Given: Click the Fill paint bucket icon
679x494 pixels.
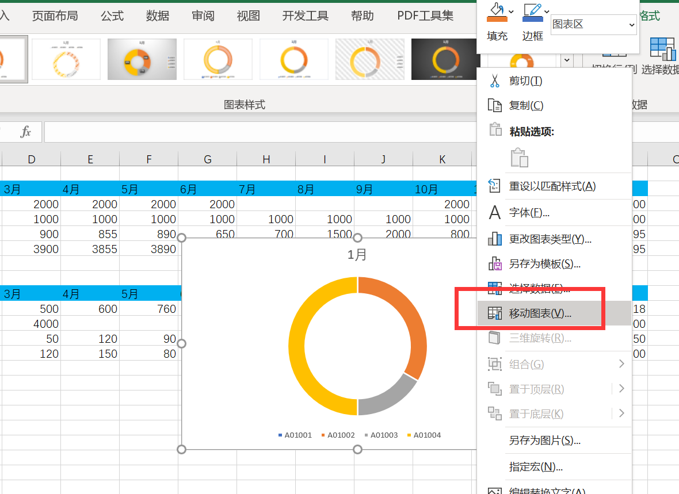Looking at the screenshot, I should [497, 12].
